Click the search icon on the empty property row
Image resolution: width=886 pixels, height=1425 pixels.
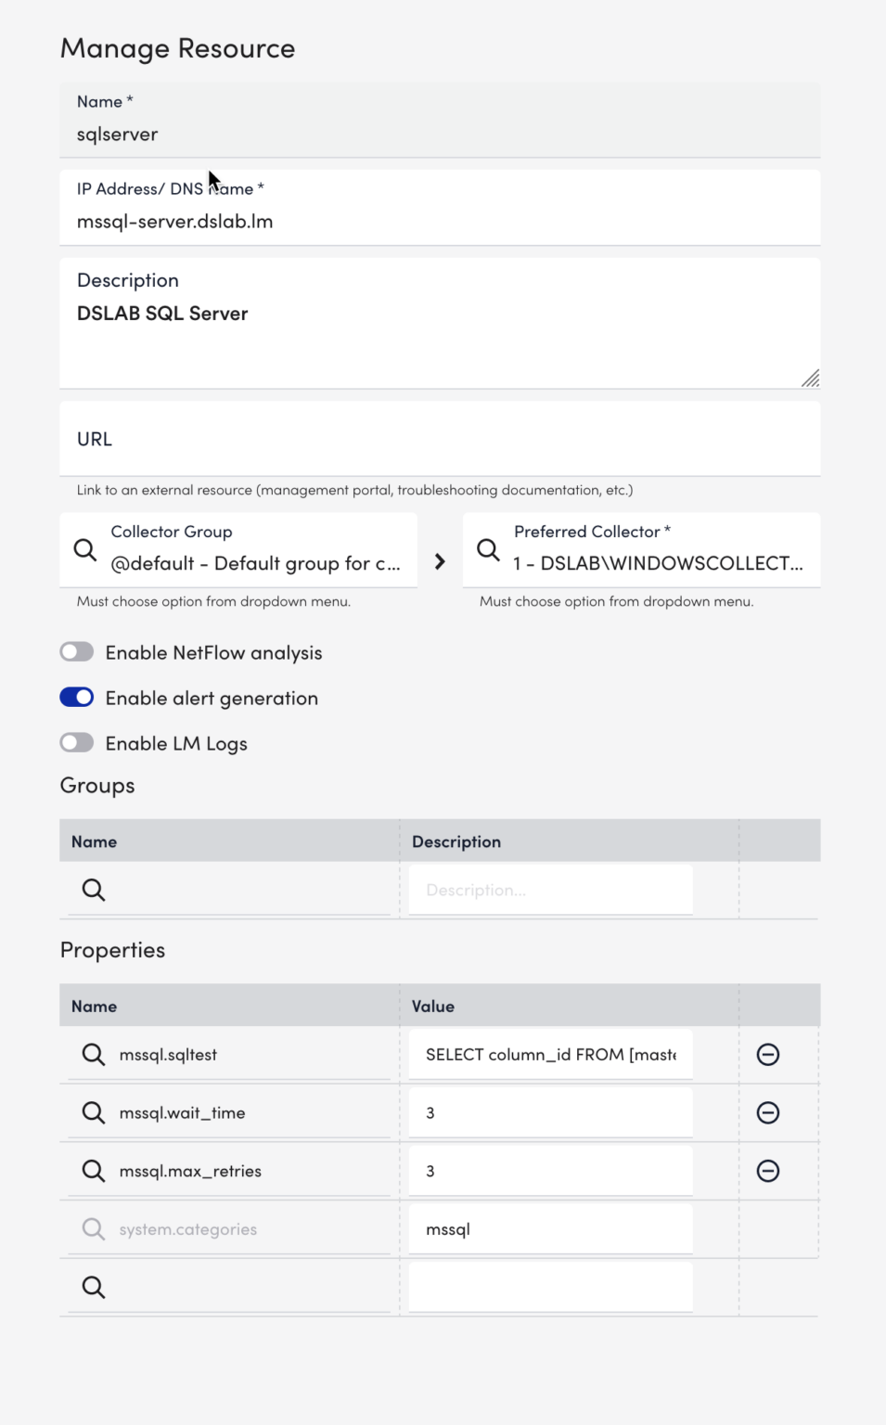click(x=93, y=1287)
